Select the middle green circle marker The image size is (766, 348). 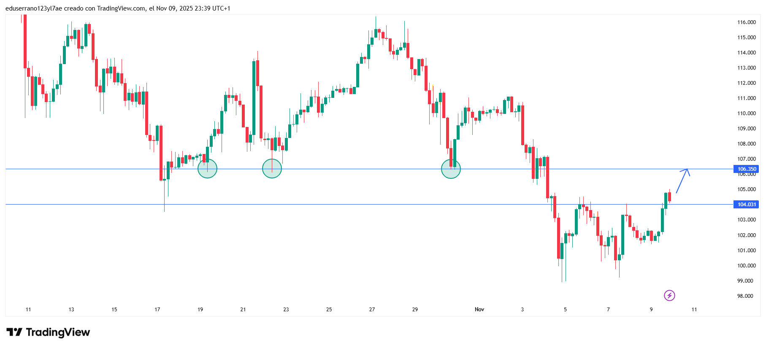[272, 169]
